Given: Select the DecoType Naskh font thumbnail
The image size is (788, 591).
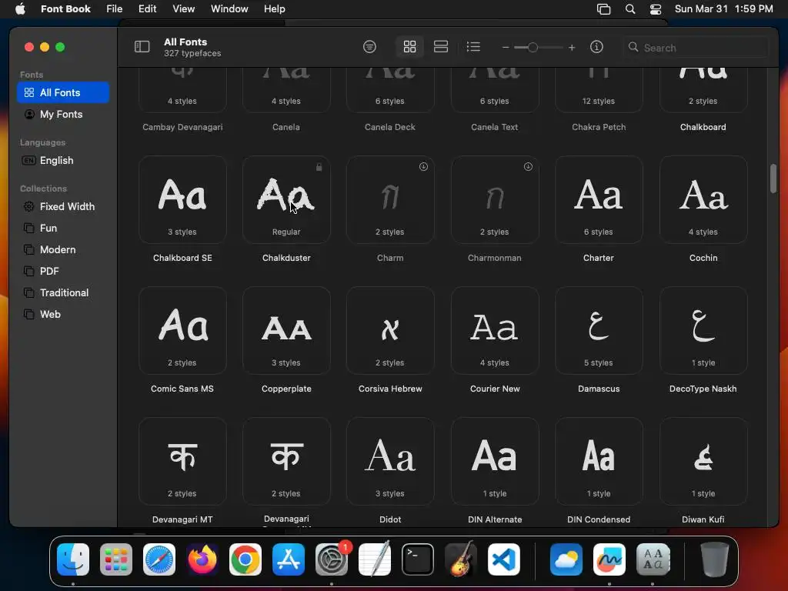Looking at the screenshot, I should pyautogui.click(x=703, y=330).
